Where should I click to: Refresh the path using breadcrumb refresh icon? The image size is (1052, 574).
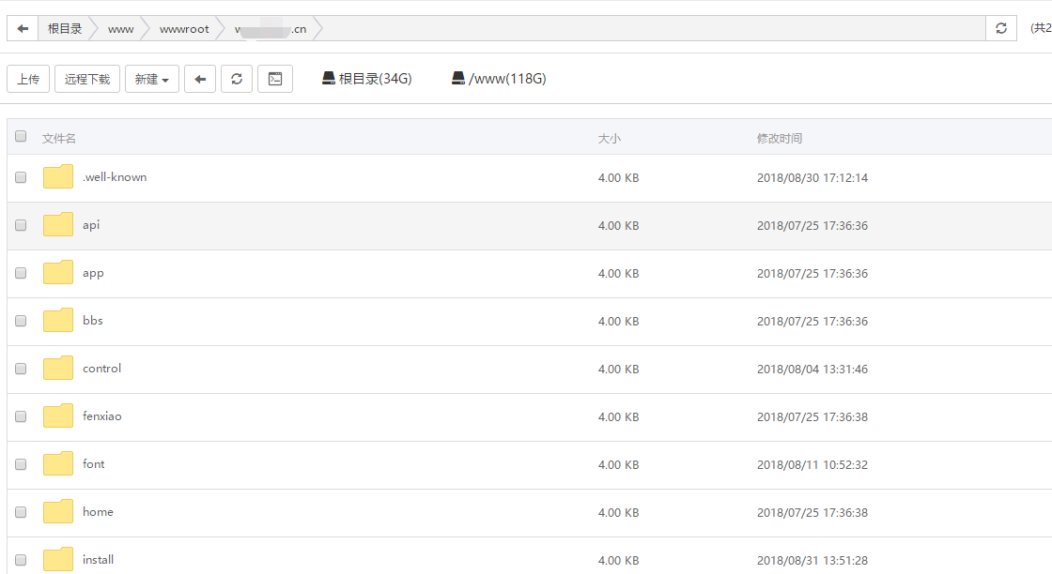point(1001,28)
